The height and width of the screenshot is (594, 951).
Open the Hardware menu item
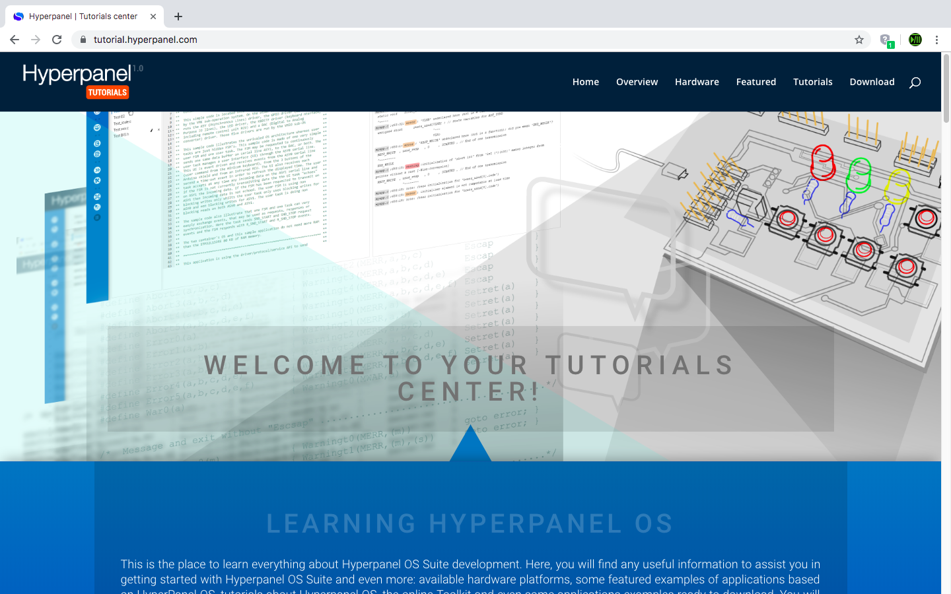click(697, 82)
